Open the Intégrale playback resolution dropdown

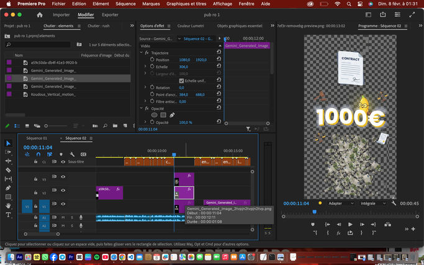(372, 203)
